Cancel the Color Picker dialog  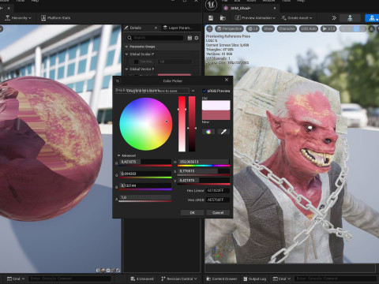point(218,212)
